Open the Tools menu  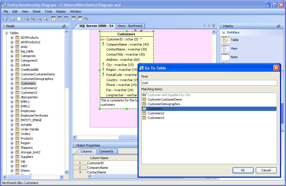pos(49,11)
